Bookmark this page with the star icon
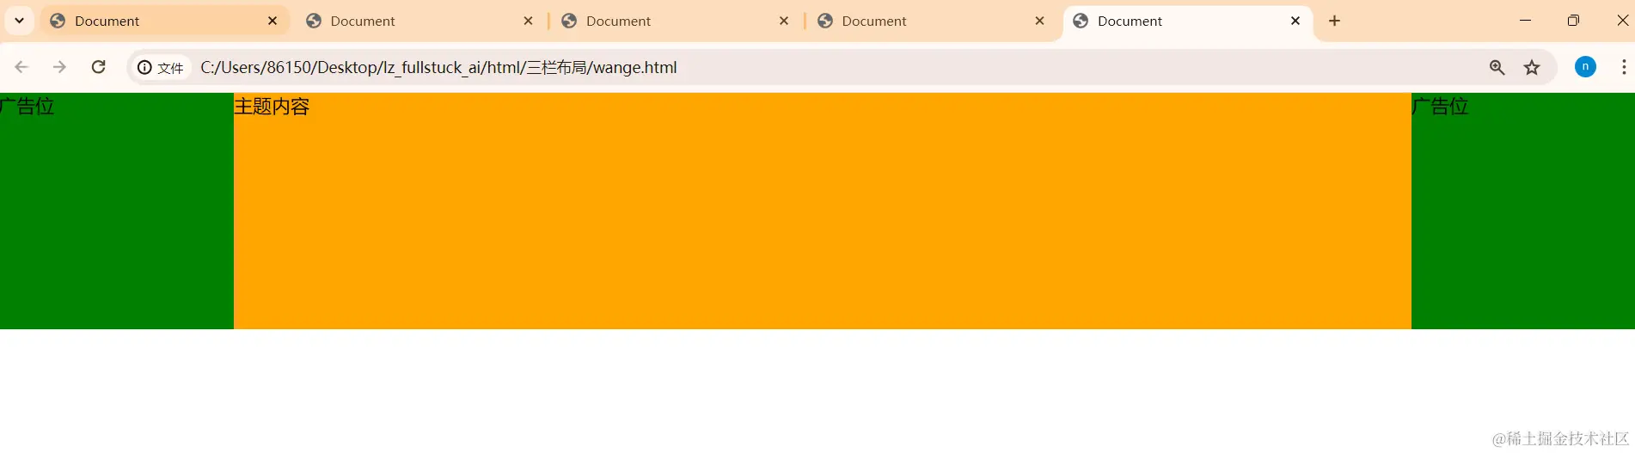1635x453 pixels. 1532,67
